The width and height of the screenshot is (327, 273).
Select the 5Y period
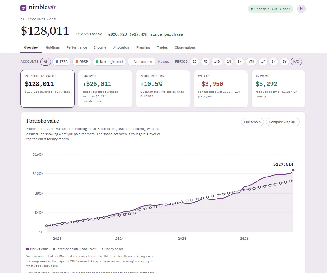(x=285, y=62)
